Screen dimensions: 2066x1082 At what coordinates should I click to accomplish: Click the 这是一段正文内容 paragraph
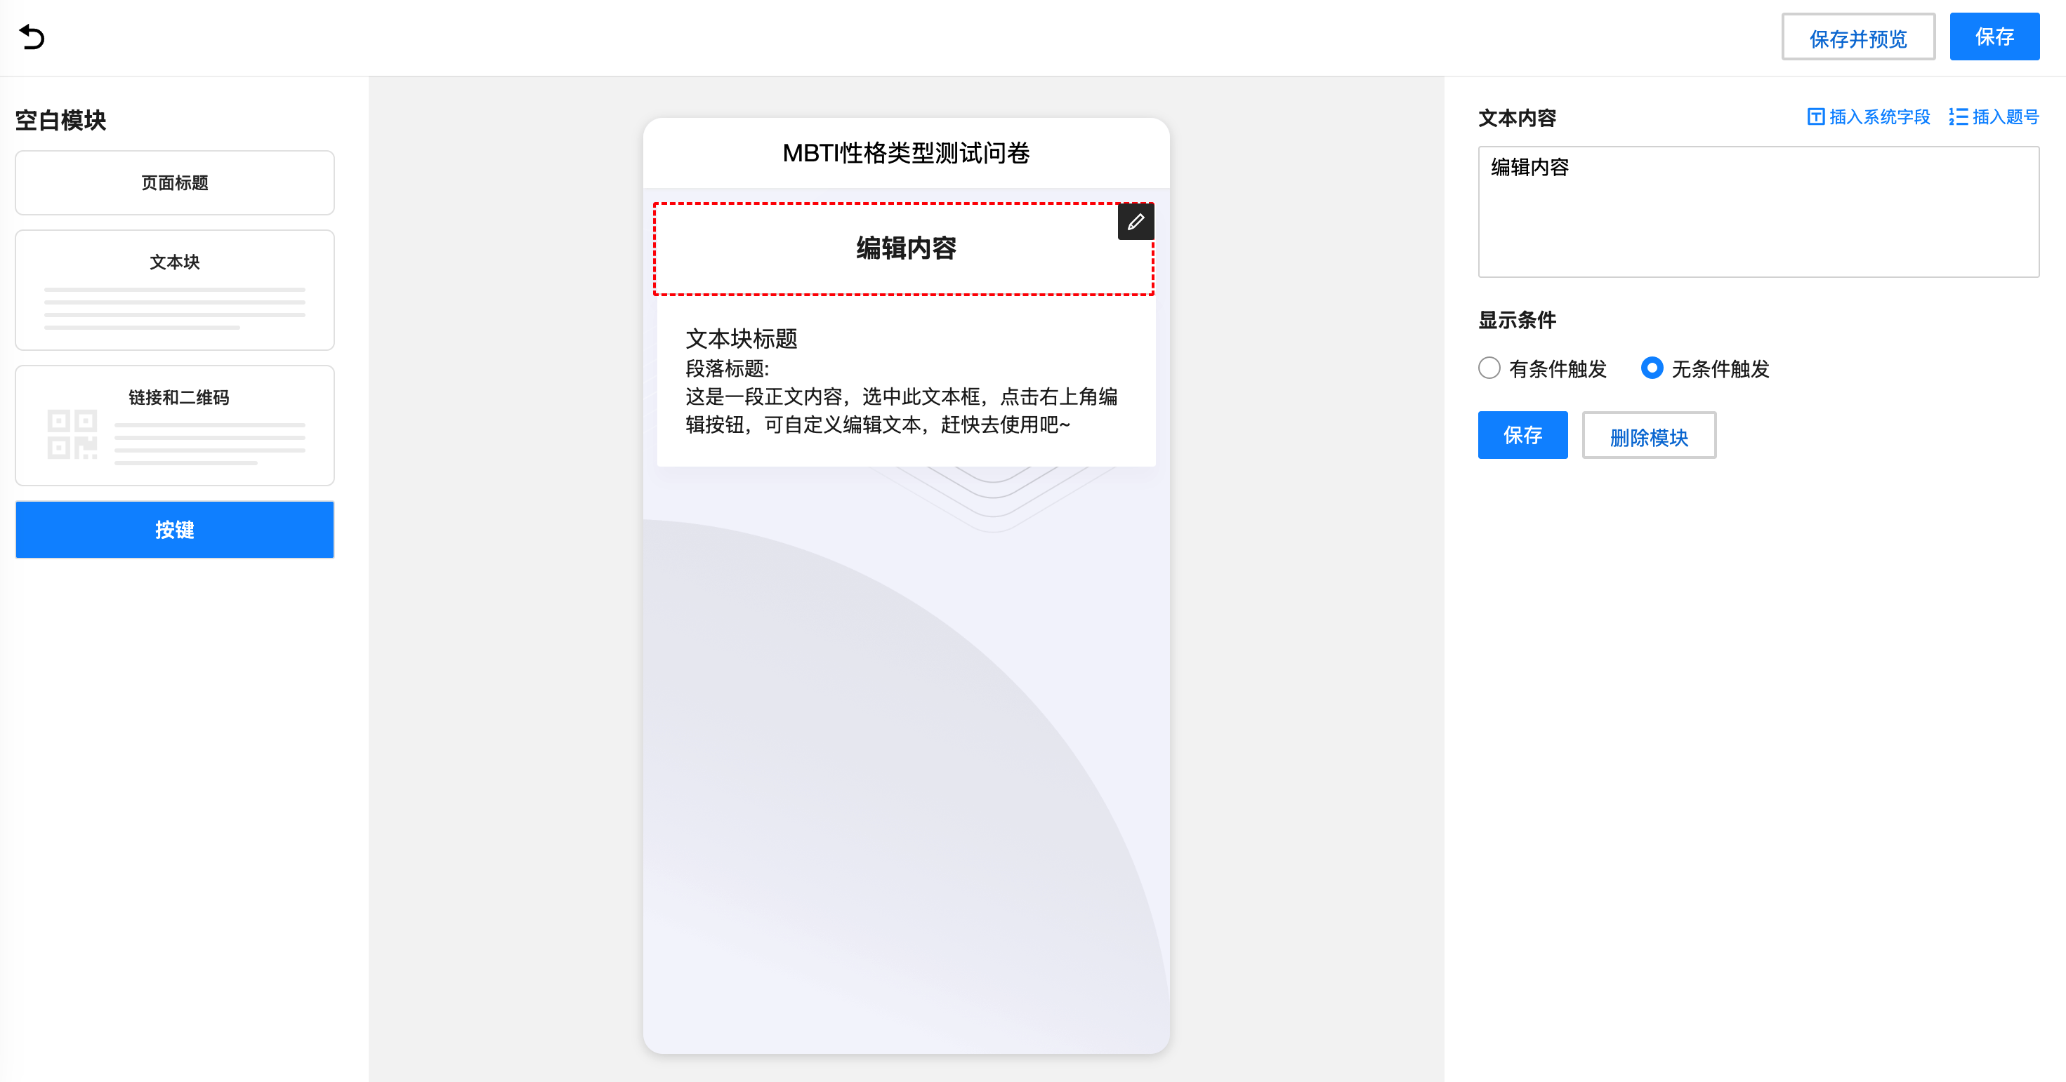(x=902, y=410)
